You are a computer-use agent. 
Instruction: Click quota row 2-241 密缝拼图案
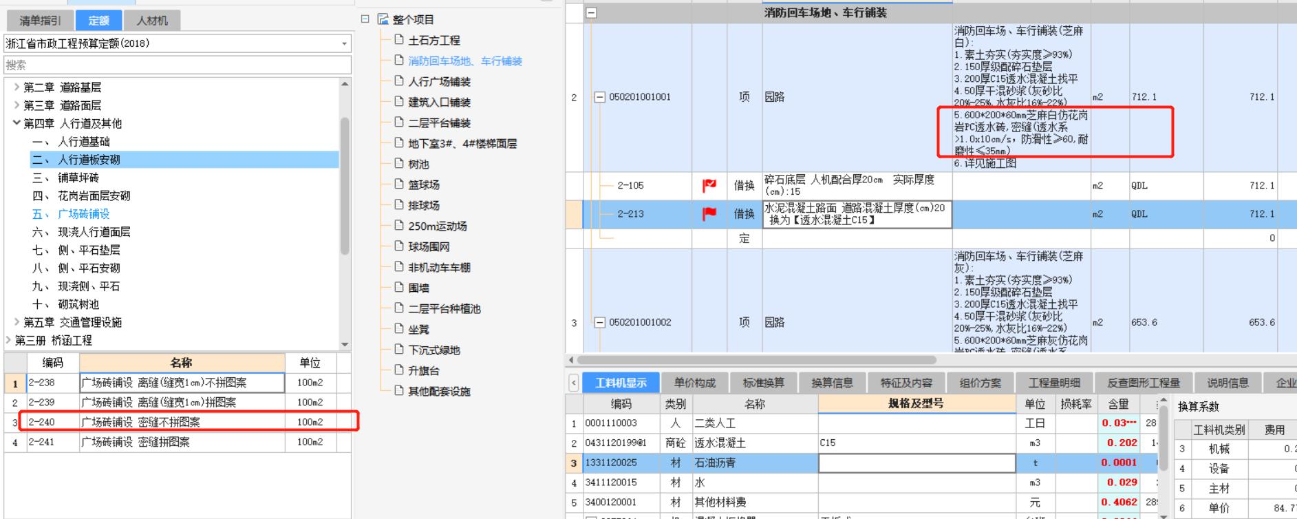tap(178, 442)
